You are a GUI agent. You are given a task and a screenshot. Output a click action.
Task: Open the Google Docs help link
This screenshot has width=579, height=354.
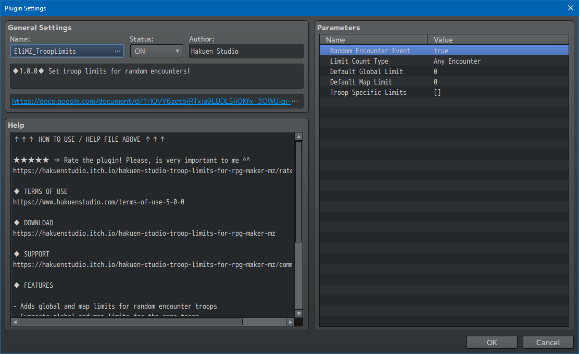click(152, 101)
